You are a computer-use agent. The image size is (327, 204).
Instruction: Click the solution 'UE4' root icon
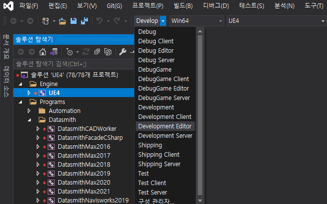click(x=24, y=75)
